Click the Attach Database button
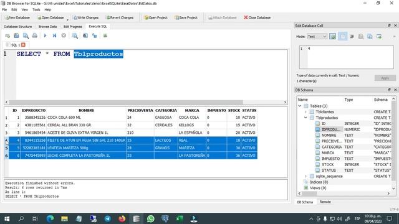This screenshot has width=399, height=224. pos(222,17)
